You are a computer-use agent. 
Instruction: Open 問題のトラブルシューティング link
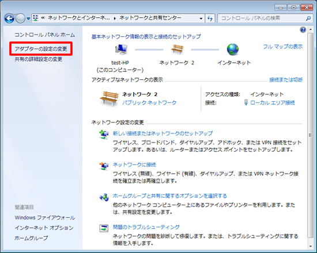click(x=146, y=227)
